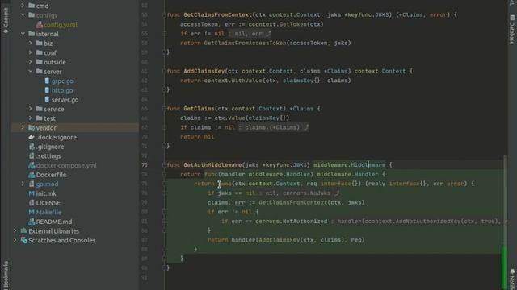This screenshot has height=290, width=517.
Task: Click handler(AddClaimsKey(ctx, claims), req) line
Action: (x=298, y=240)
